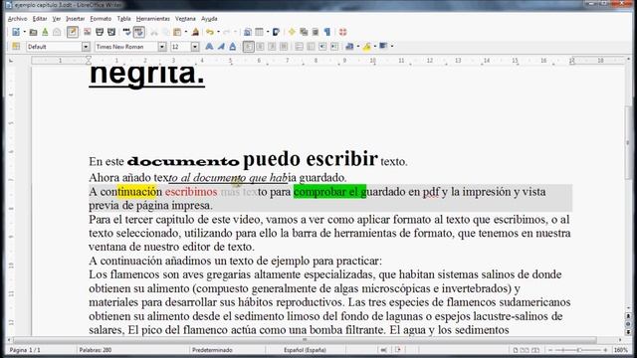Apply Font Color with the A icon
This screenshot has height=358, width=637.
349,47
